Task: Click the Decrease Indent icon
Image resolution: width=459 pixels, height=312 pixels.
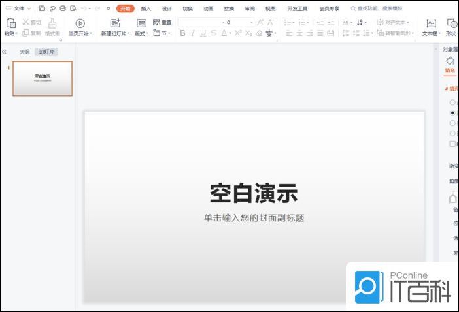Action: (320, 22)
